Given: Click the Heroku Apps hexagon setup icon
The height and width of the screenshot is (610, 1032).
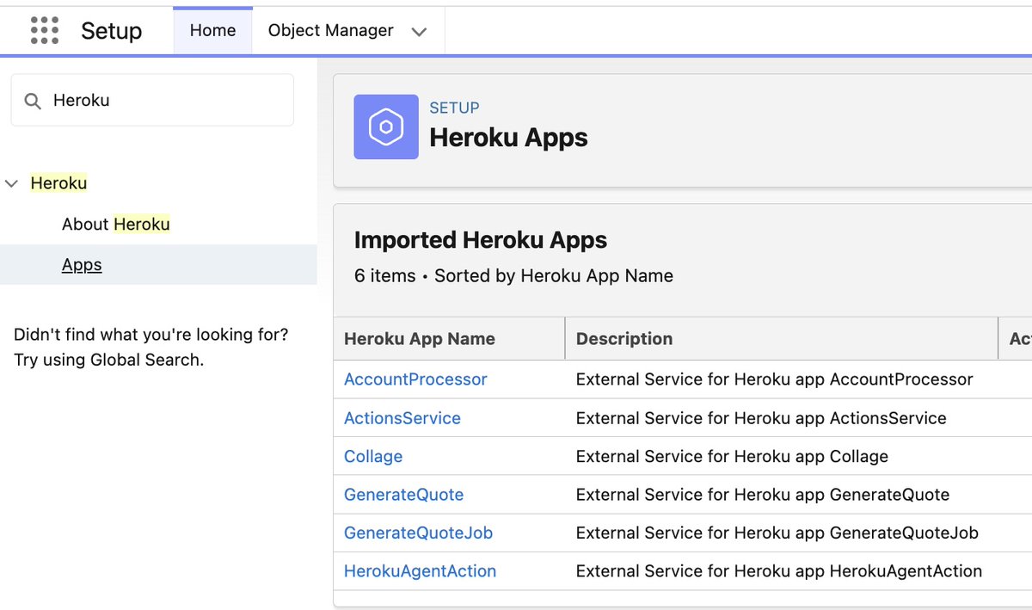Looking at the screenshot, I should coord(386,126).
